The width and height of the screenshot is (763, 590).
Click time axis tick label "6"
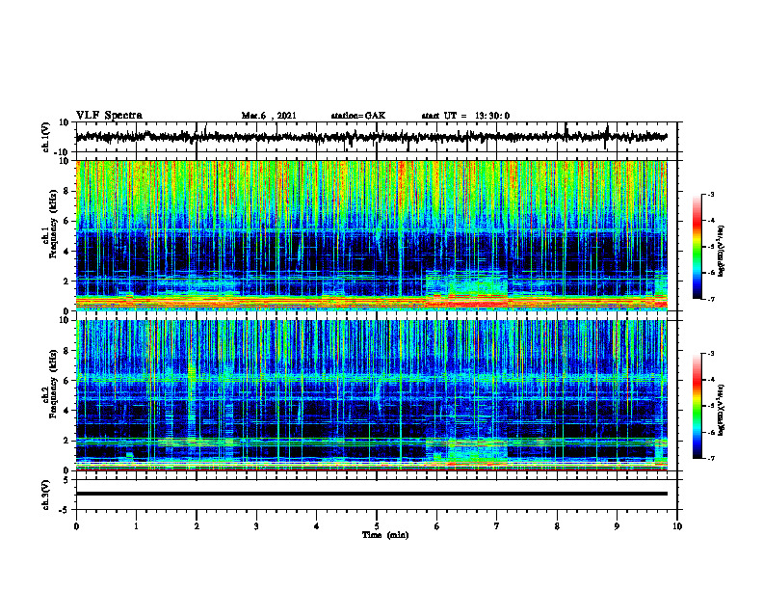tap(436, 526)
